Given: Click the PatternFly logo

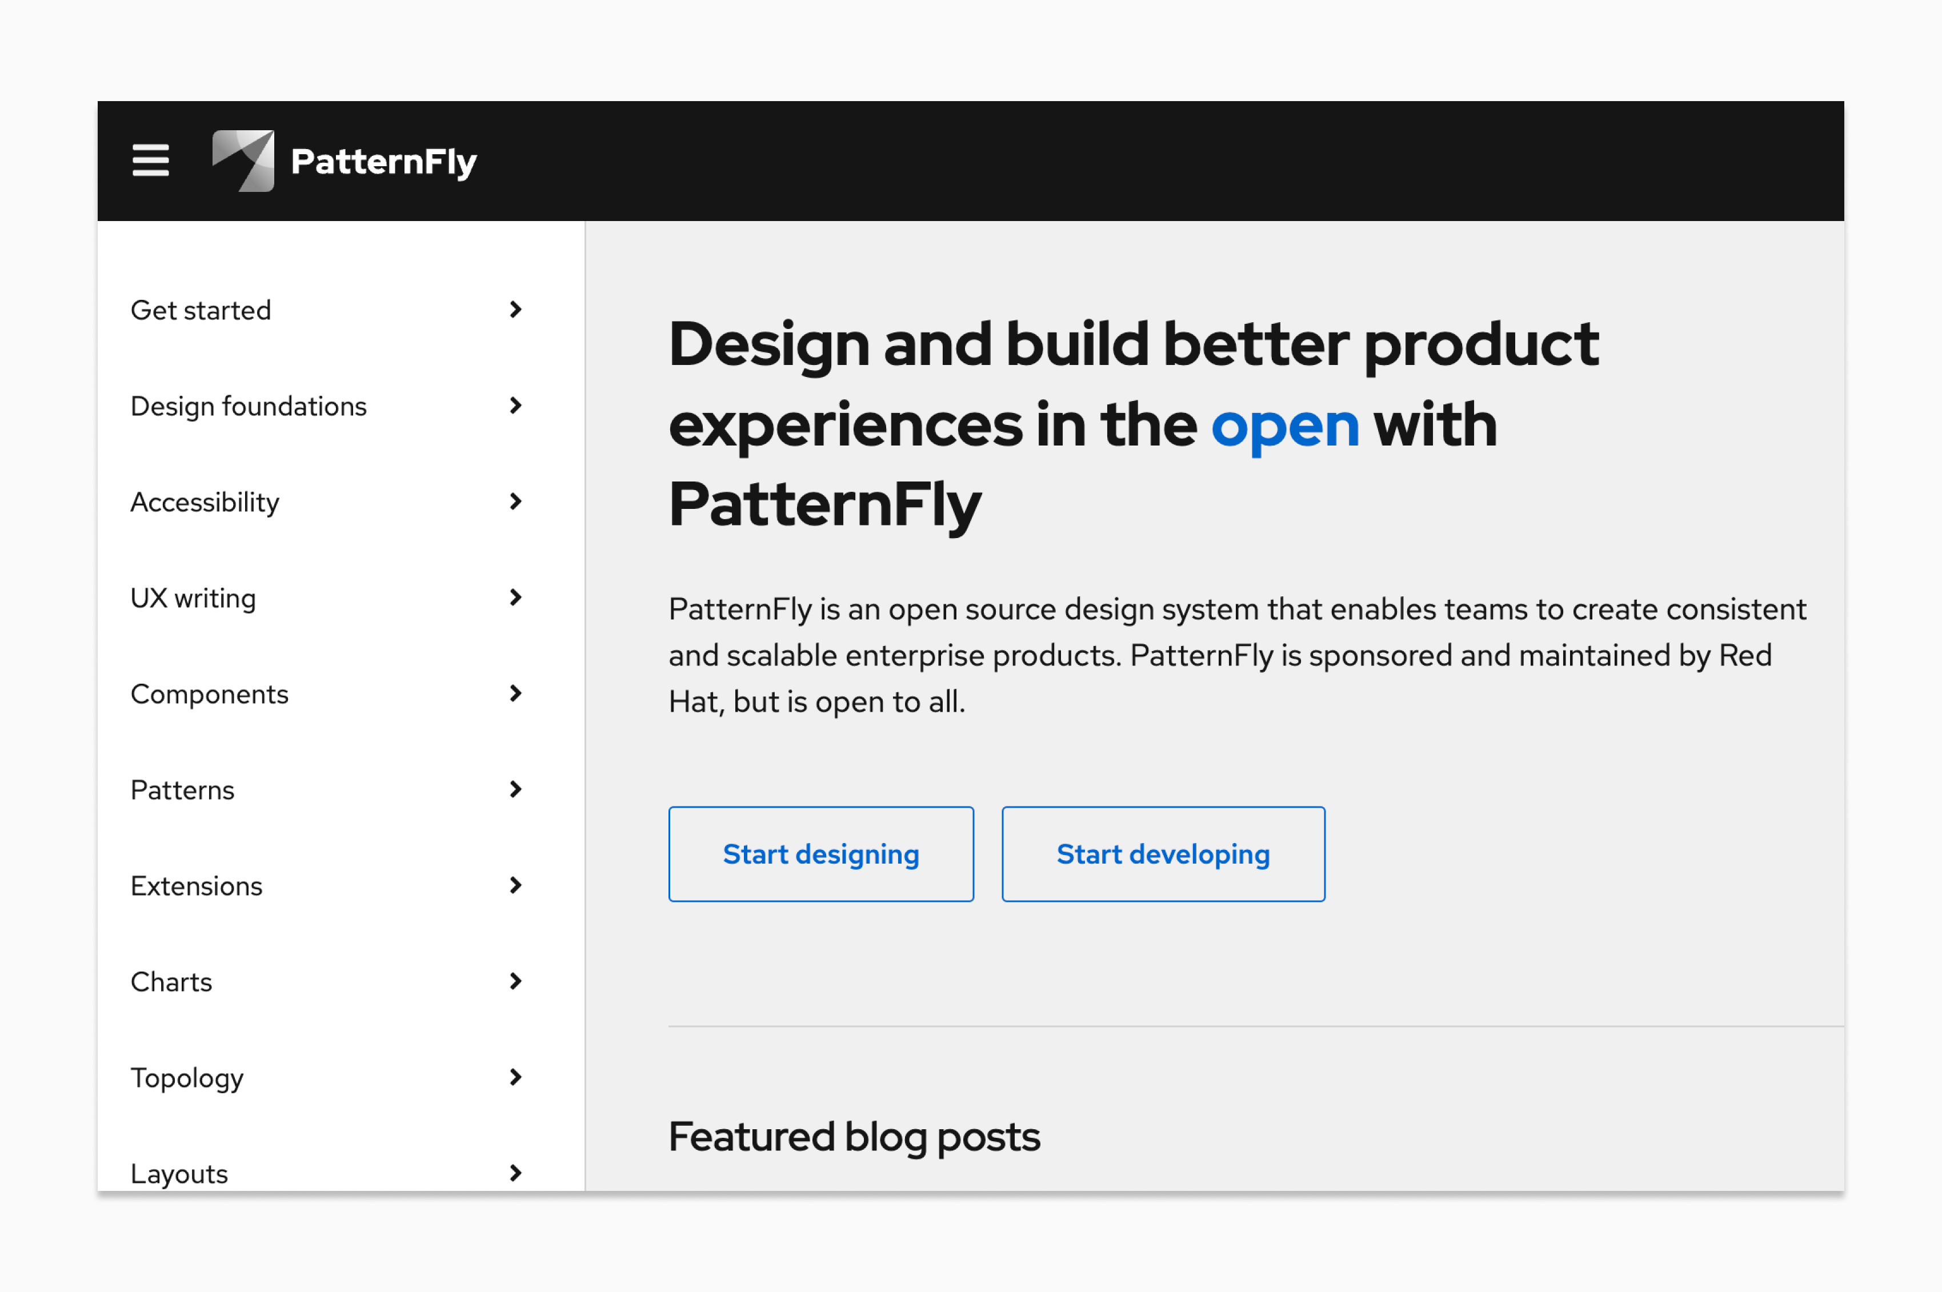Looking at the screenshot, I should point(345,161).
